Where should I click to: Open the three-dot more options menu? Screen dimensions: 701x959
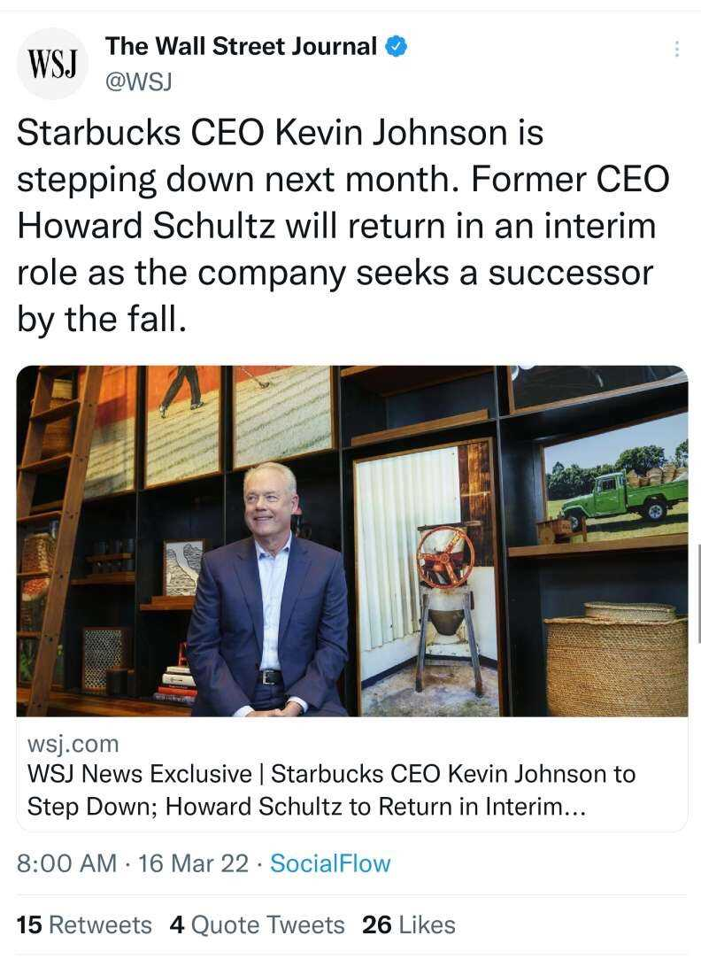[676, 49]
